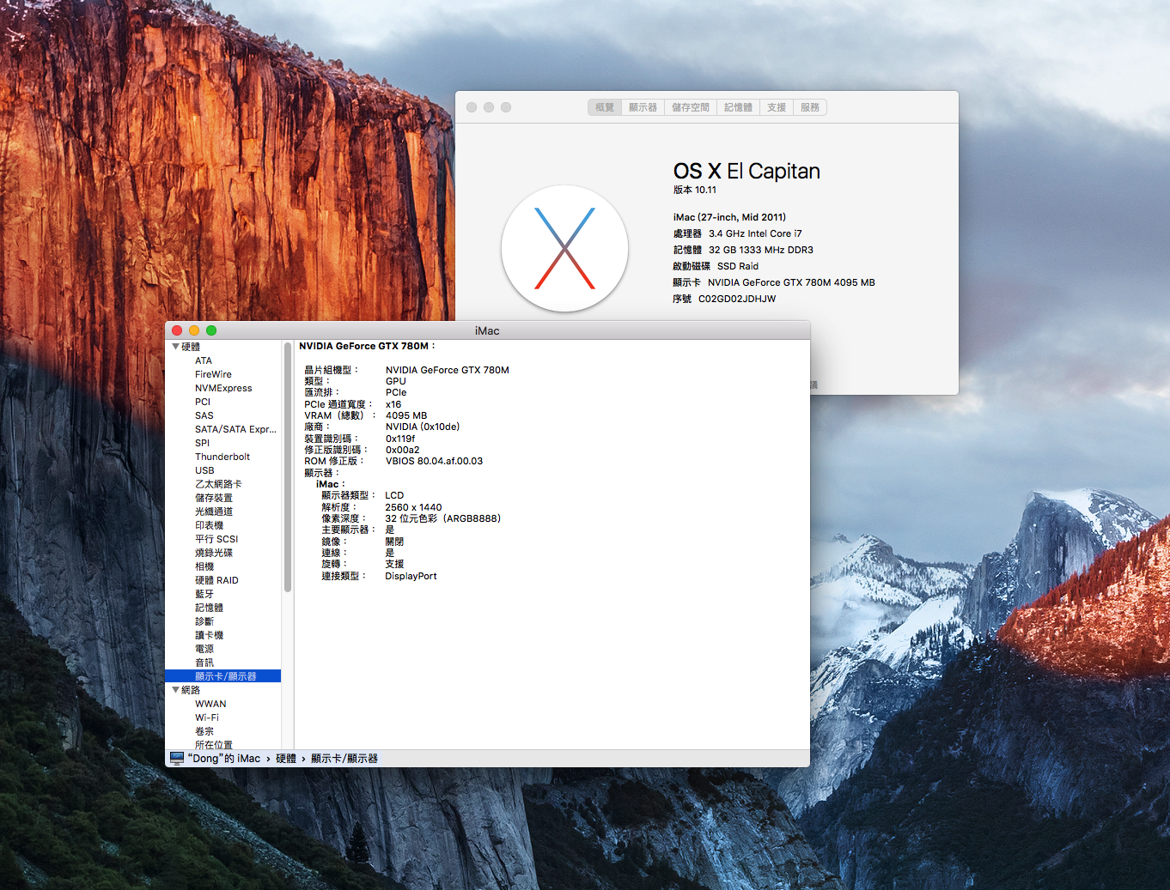Select 平行 SCSI in sidebar
The image size is (1170, 890).
tap(216, 539)
